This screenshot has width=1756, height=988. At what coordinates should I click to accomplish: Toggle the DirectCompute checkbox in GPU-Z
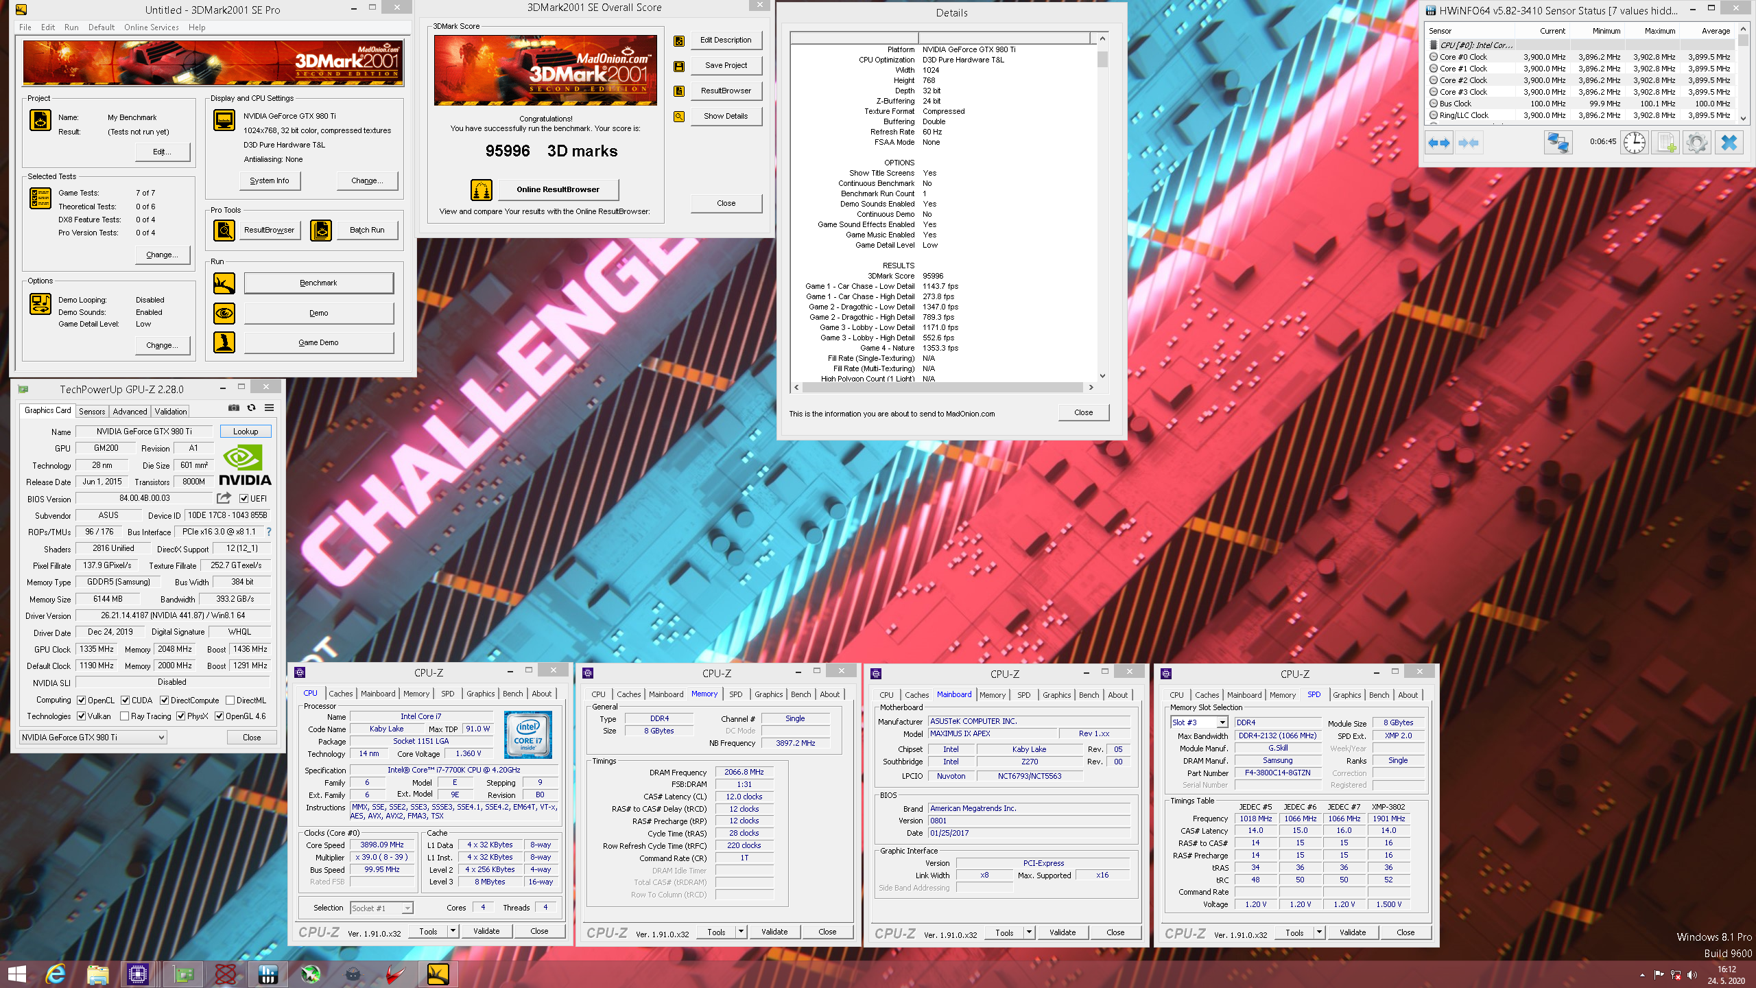(165, 701)
